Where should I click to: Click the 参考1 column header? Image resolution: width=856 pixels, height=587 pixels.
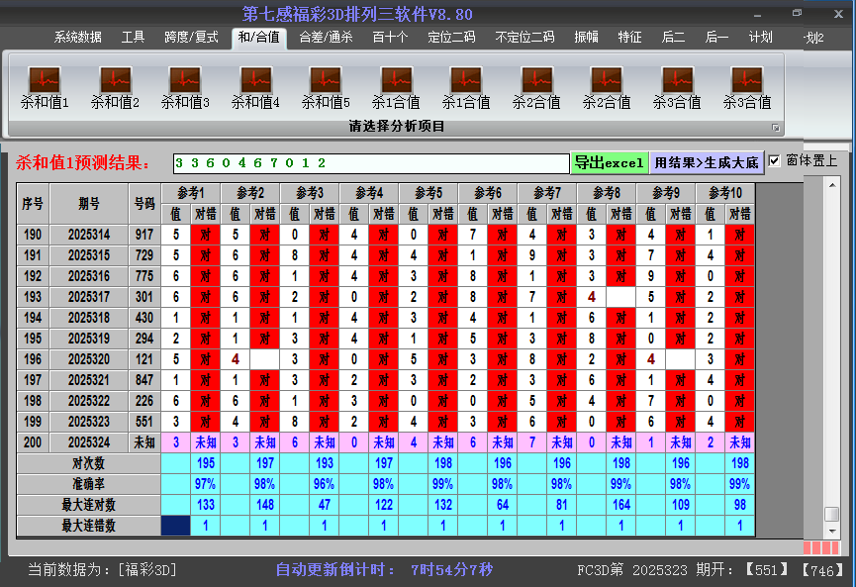pyautogui.click(x=191, y=192)
